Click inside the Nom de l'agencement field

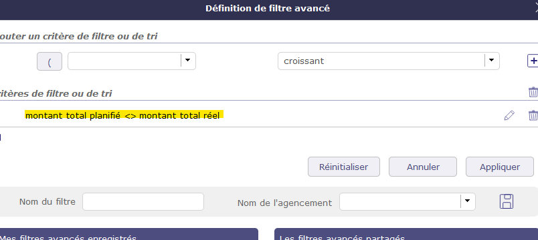400,202
